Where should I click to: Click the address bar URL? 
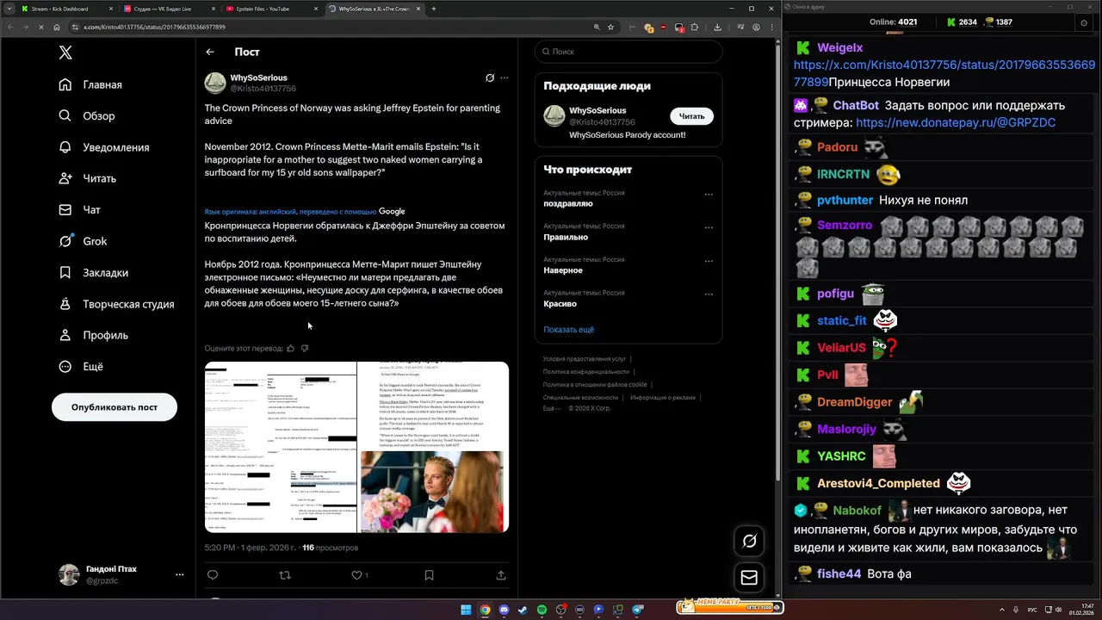154,27
